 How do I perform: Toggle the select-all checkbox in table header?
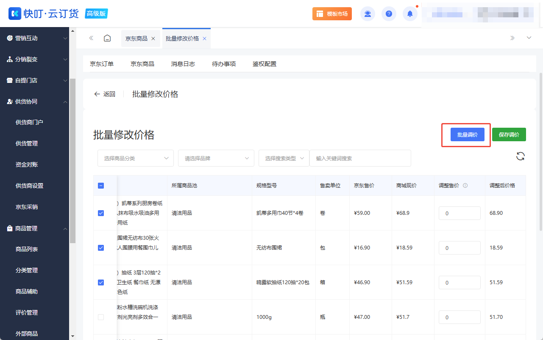click(x=101, y=185)
